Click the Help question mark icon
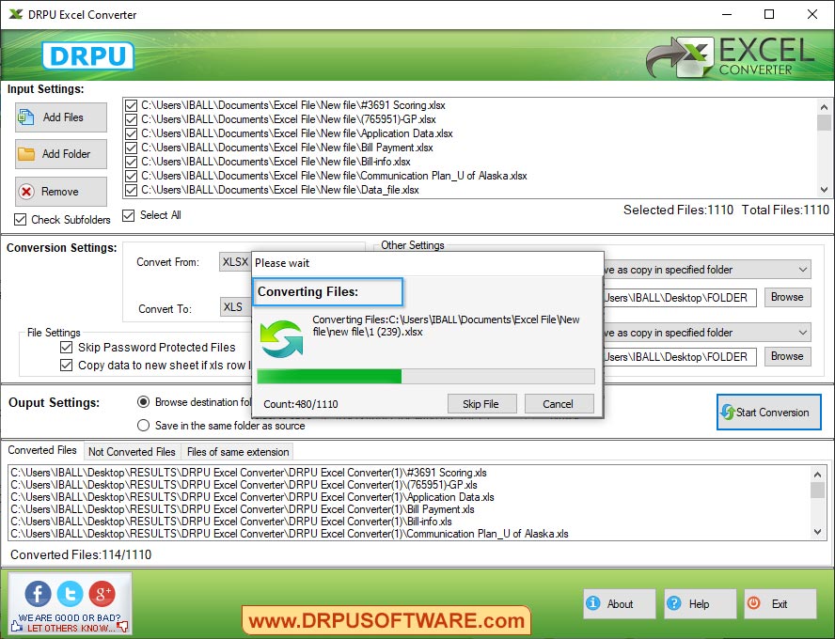Screen dimensions: 835x639 675,604
